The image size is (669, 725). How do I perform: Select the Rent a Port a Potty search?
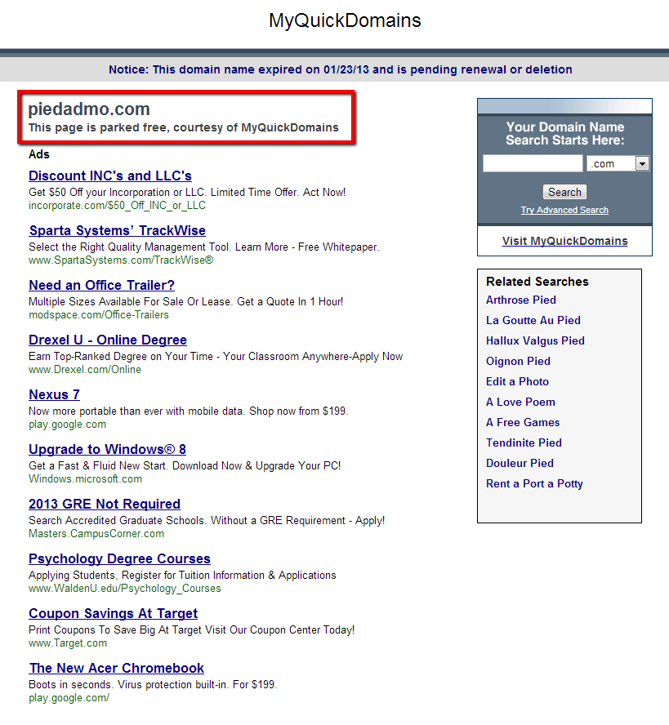tap(534, 483)
